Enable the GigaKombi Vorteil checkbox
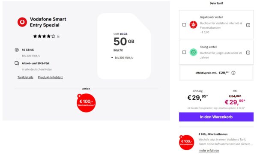This screenshot has width=257, height=155. click(x=184, y=25)
